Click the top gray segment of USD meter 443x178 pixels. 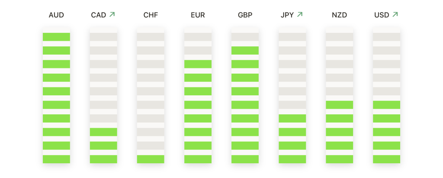[x=386, y=37]
